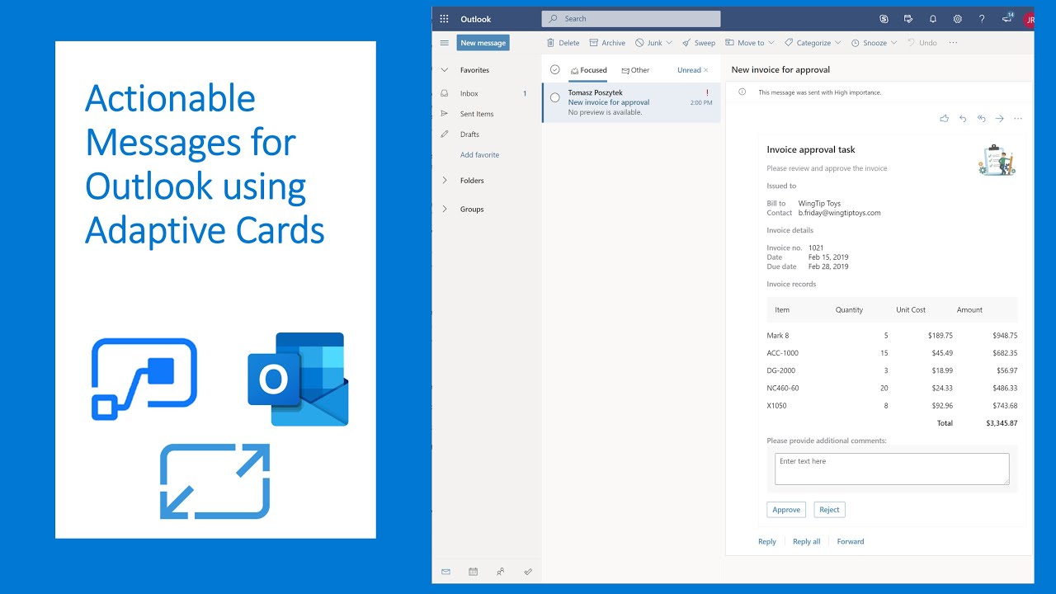Switch to People module in bottom bar
Viewport: 1056px width, 594px height.
(501, 571)
